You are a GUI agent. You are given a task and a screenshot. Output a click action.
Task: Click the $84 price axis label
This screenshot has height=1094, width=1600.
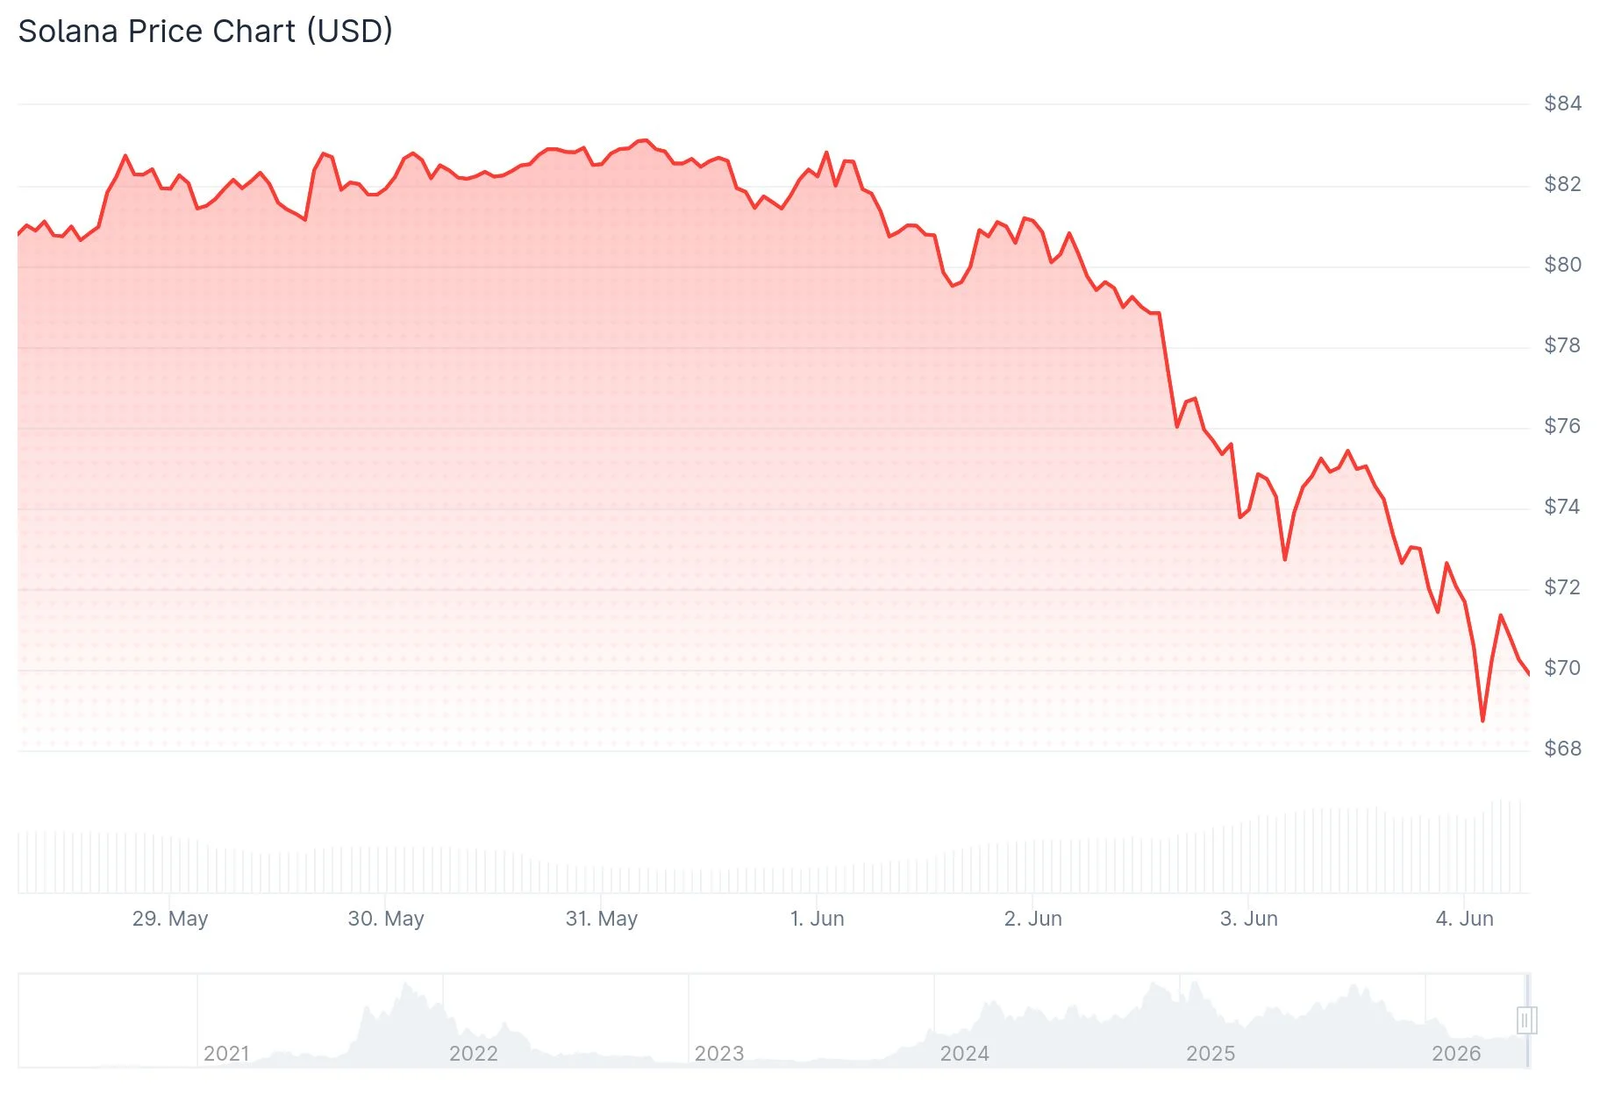click(1562, 103)
